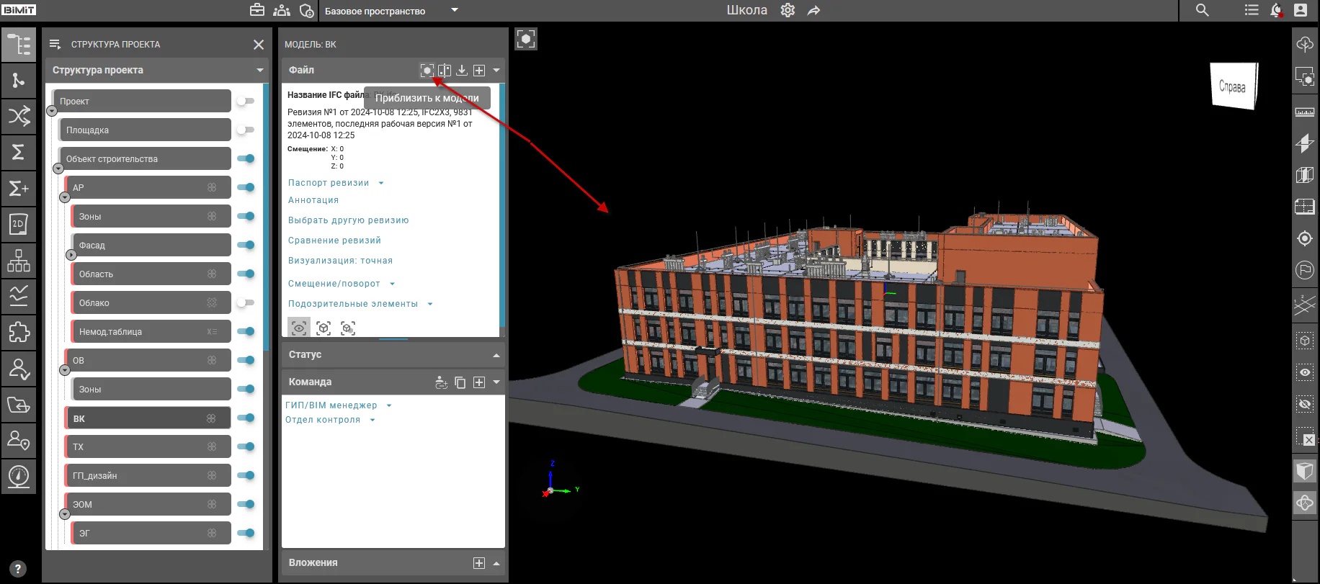Click the Справа view cube
1320x584 pixels.
[x=1234, y=86]
